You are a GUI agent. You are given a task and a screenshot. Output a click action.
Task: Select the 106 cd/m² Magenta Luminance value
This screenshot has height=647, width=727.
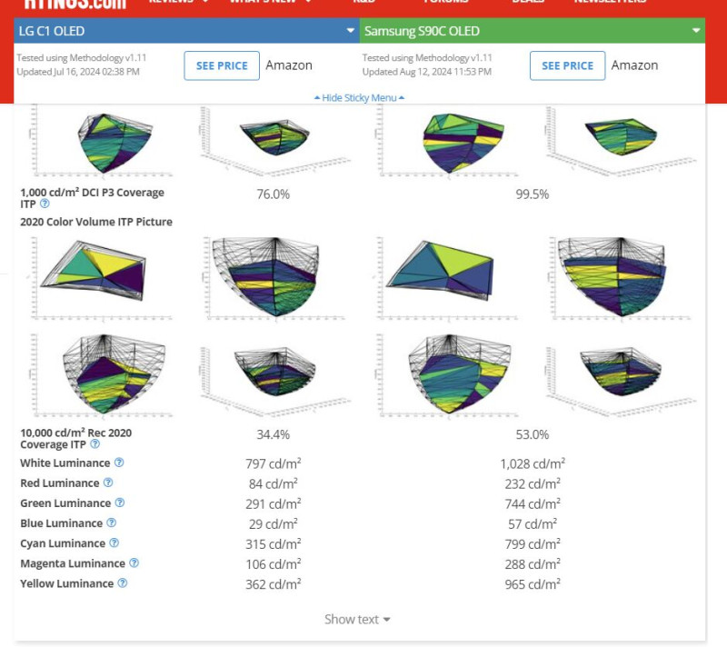(274, 564)
